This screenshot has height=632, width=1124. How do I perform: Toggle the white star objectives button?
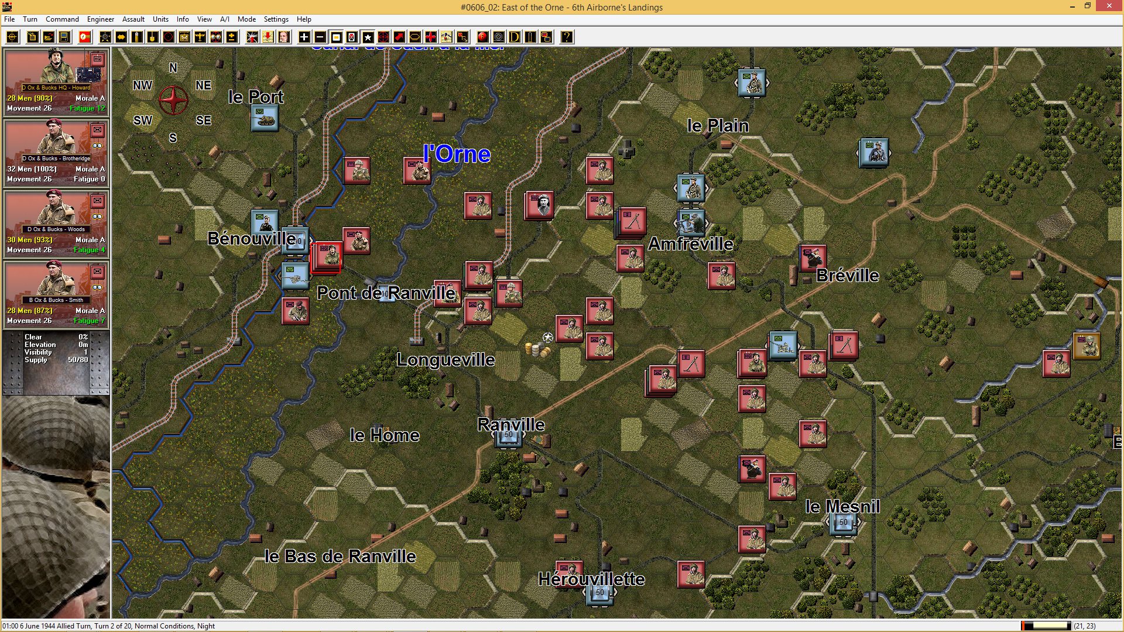point(368,37)
